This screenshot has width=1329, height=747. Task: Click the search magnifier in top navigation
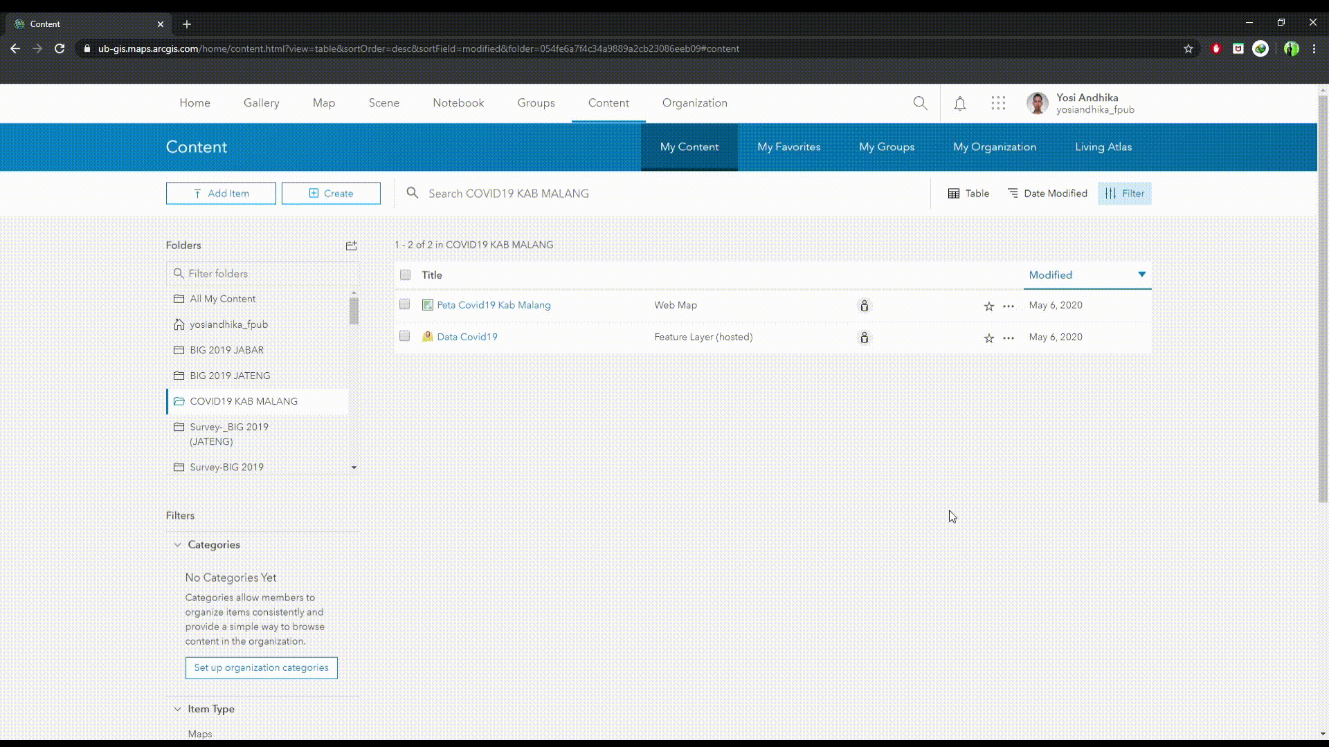click(x=920, y=104)
